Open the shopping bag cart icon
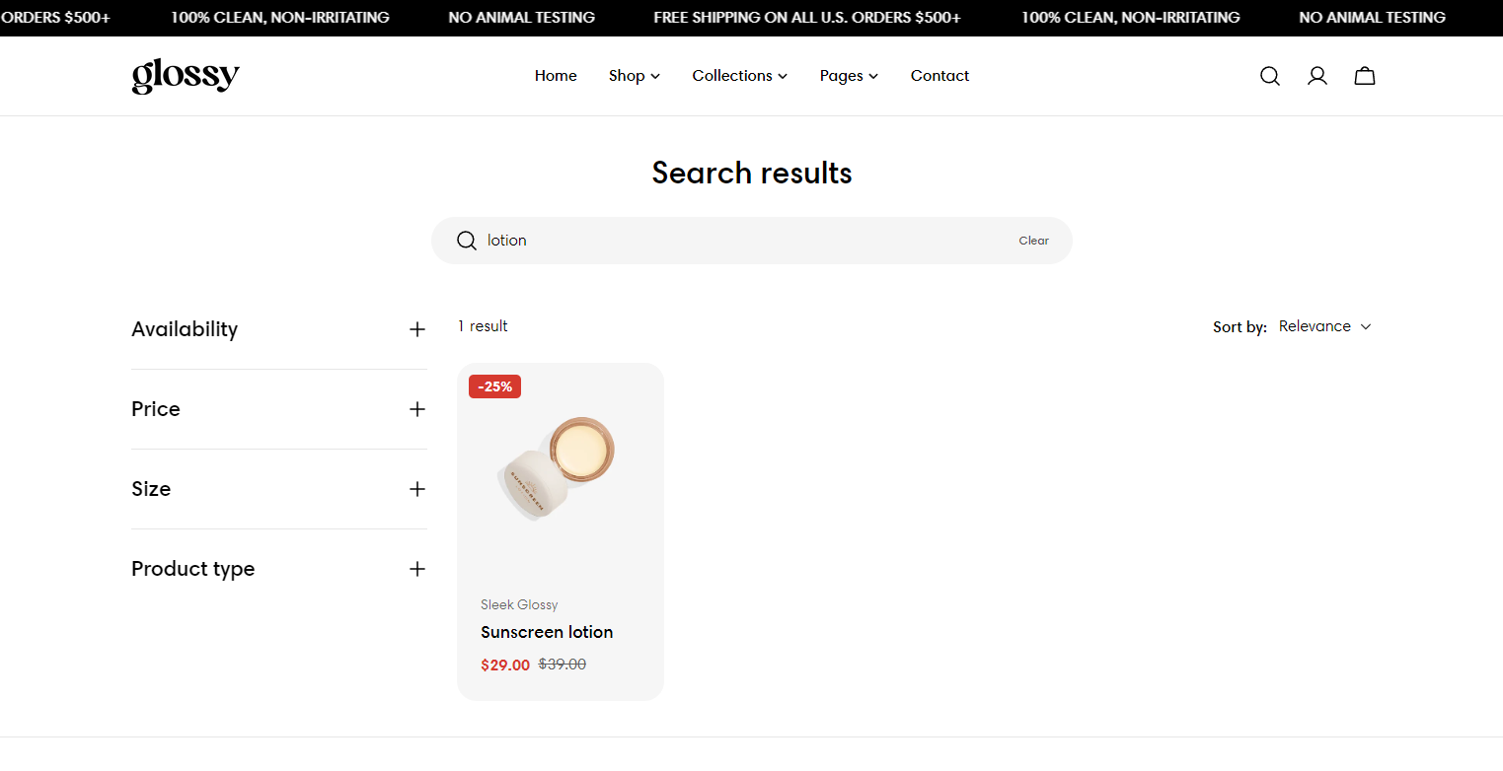This screenshot has width=1503, height=771. (1364, 76)
